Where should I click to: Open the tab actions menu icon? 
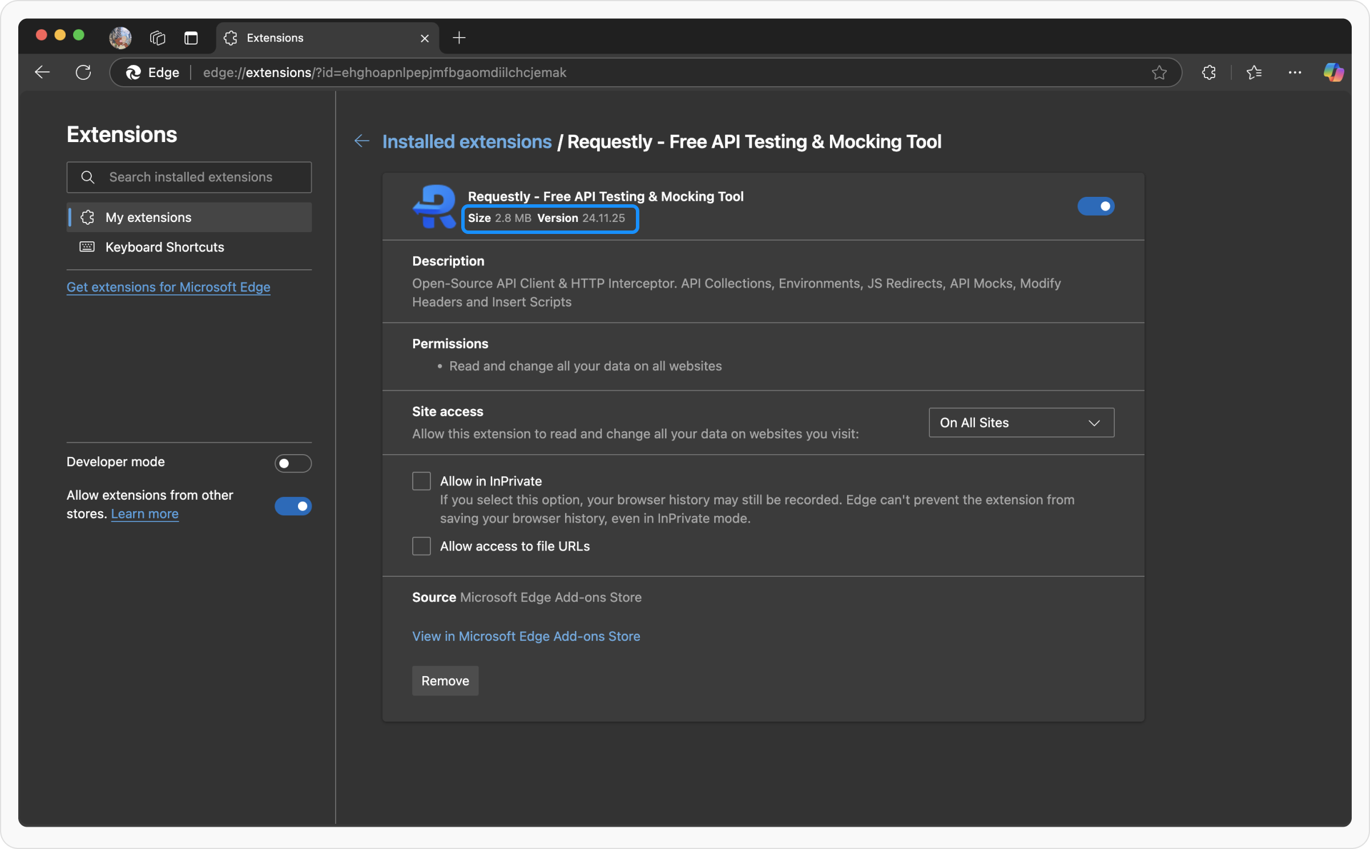[191, 38]
